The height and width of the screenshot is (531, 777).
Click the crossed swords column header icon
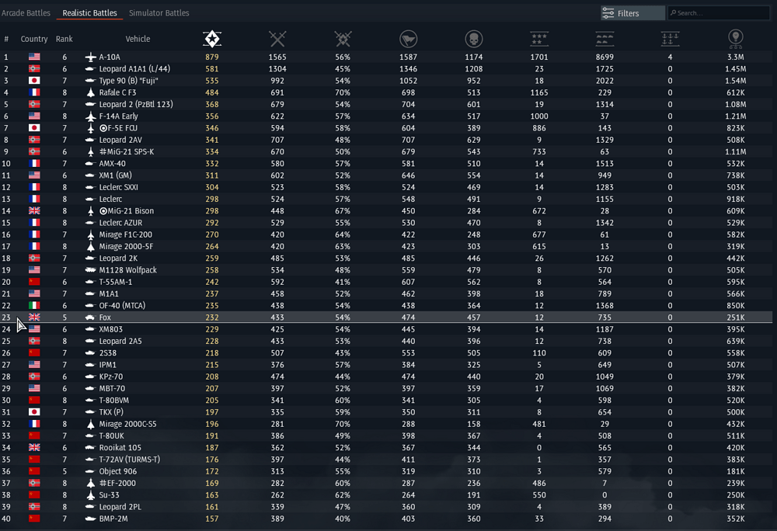(277, 39)
